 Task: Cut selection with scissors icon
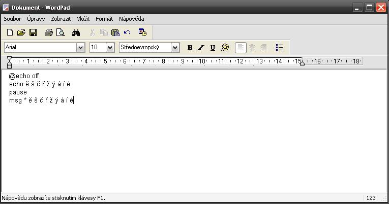92,32
